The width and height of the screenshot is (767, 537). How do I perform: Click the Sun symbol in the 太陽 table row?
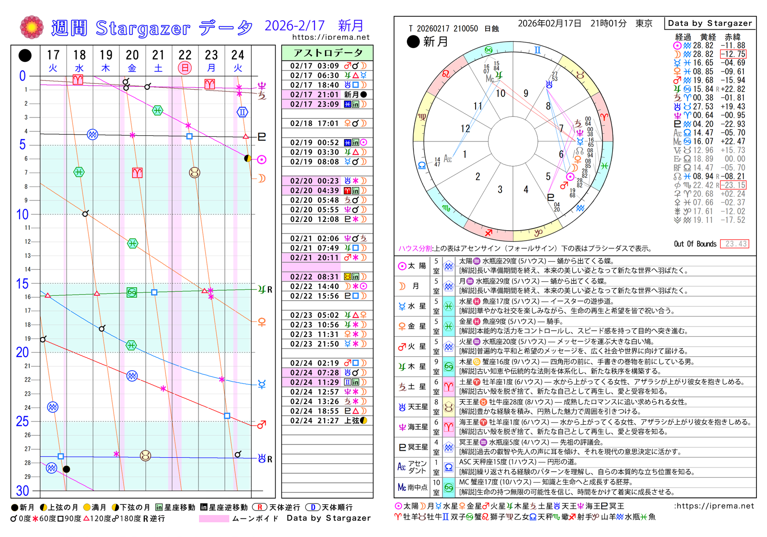point(402,266)
